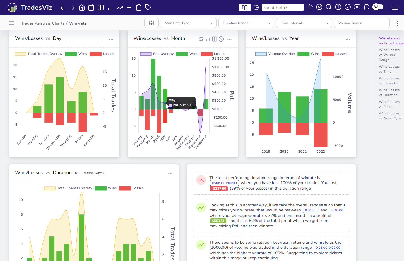This screenshot has height=261, width=404.
Task: Open the chat bubble icon
Action: [x=367, y=7]
